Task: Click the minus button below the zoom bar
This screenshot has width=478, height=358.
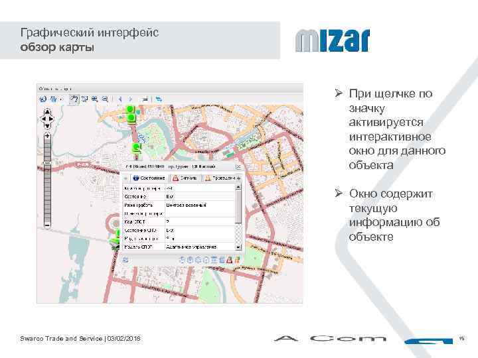Action: click(x=47, y=225)
